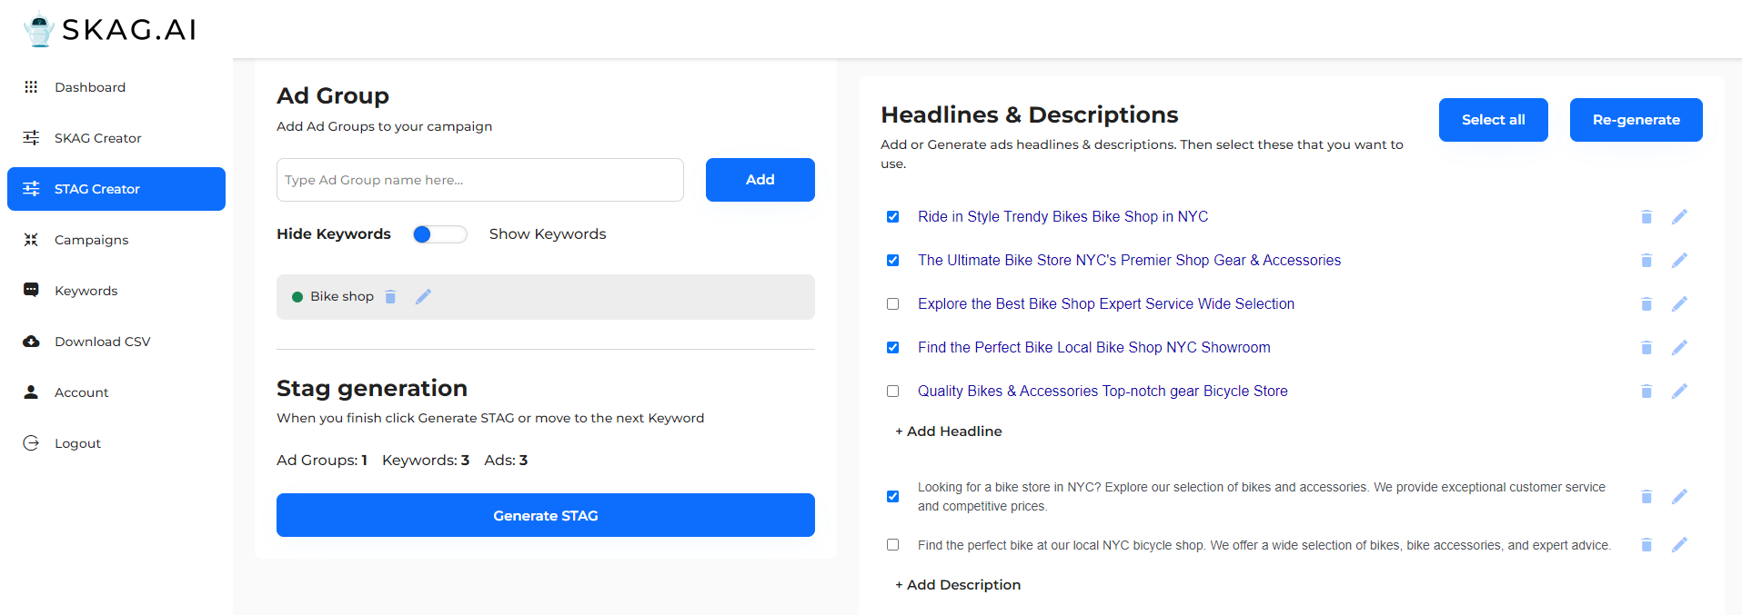Delete headline 'The Ultimate Bike Store'
The height and width of the screenshot is (615, 1742).
click(1646, 260)
